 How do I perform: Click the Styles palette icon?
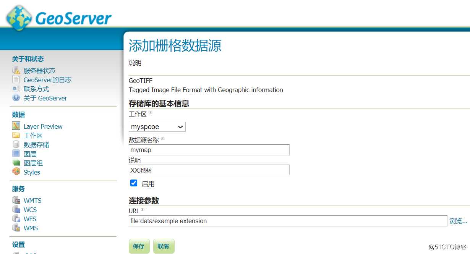point(16,172)
